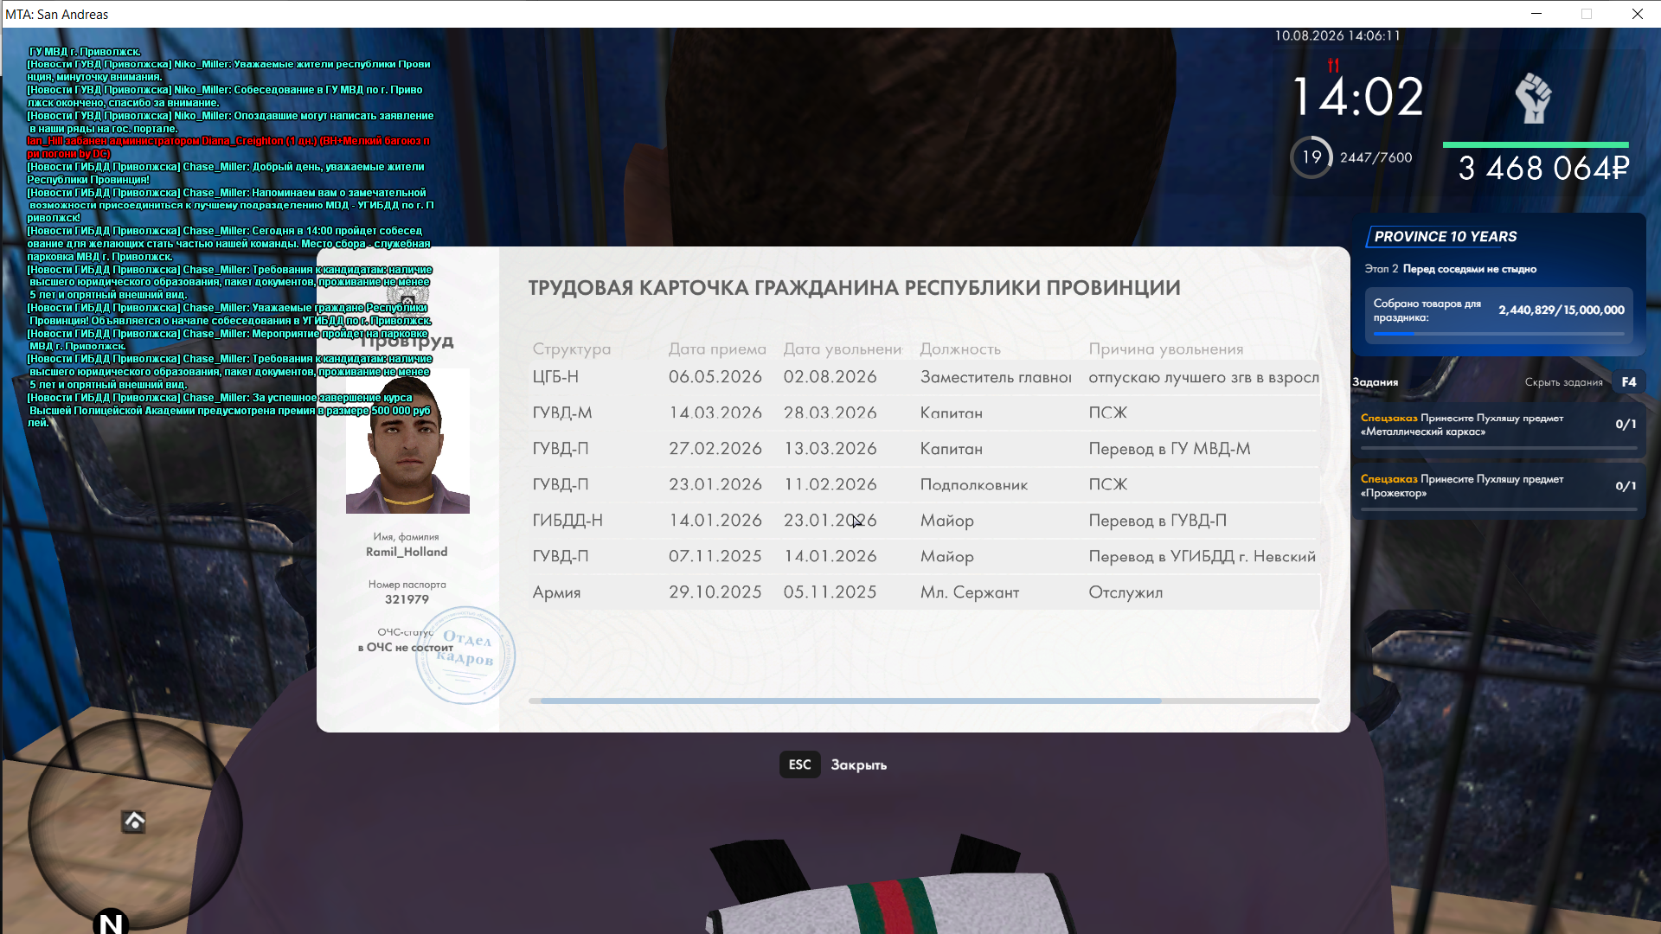Viewport: 1661px width, 934px height.
Task: Click the green bar above the money balance
Action: 1536,144
